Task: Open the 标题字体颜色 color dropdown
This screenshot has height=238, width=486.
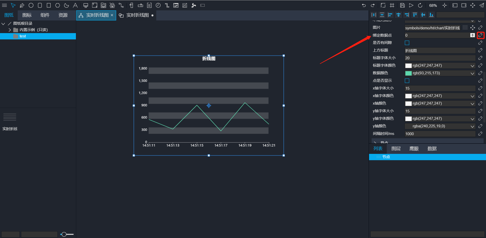Action: tap(472, 66)
